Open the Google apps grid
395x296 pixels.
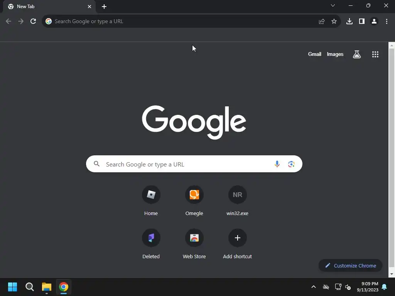tap(375, 54)
